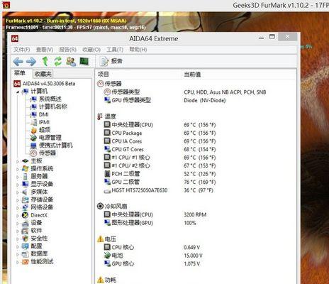Select the CPU 核心 voltage row
Image resolution: width=329 pixels, height=284 pixels.
[x=196, y=247]
